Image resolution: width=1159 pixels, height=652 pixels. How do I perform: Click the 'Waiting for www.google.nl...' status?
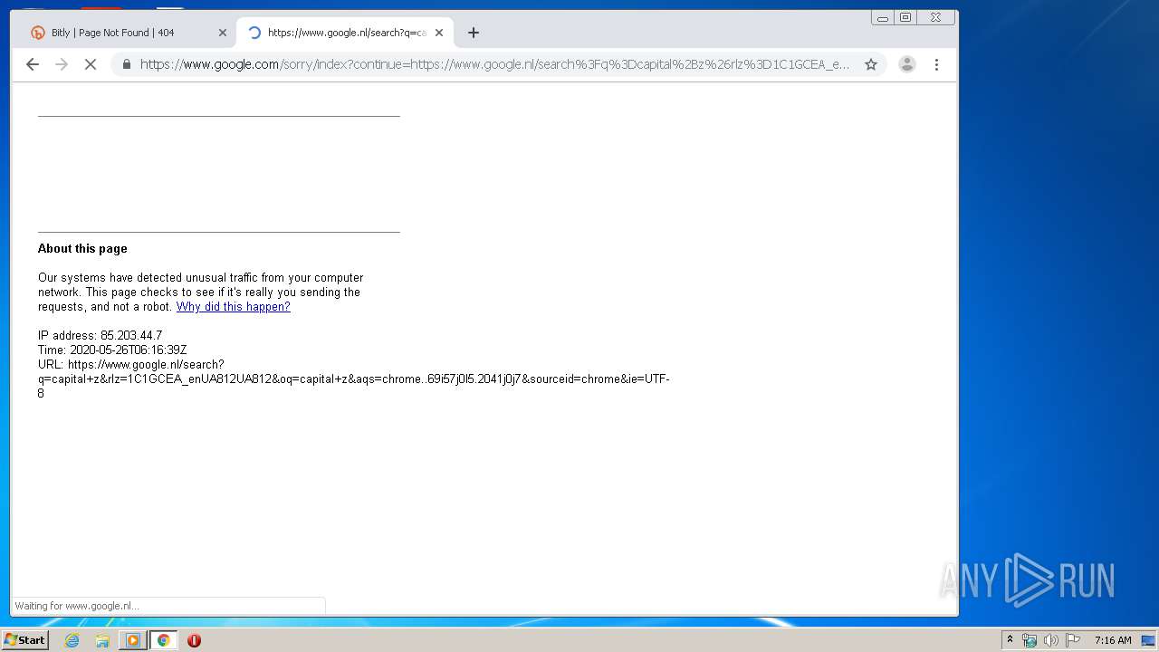coord(77,606)
